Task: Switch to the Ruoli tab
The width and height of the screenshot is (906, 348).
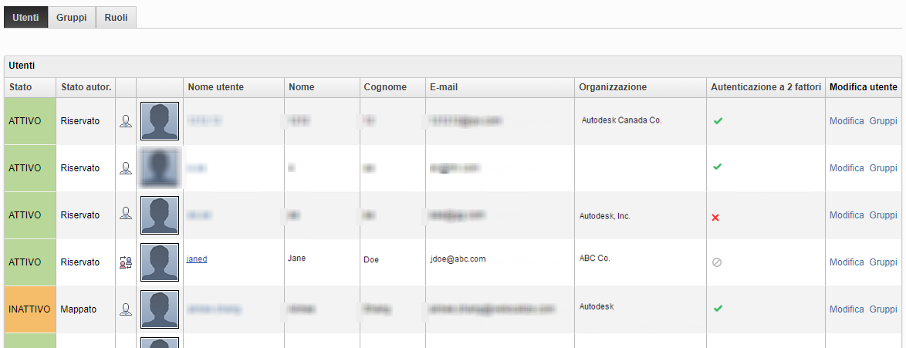Action: point(116,17)
